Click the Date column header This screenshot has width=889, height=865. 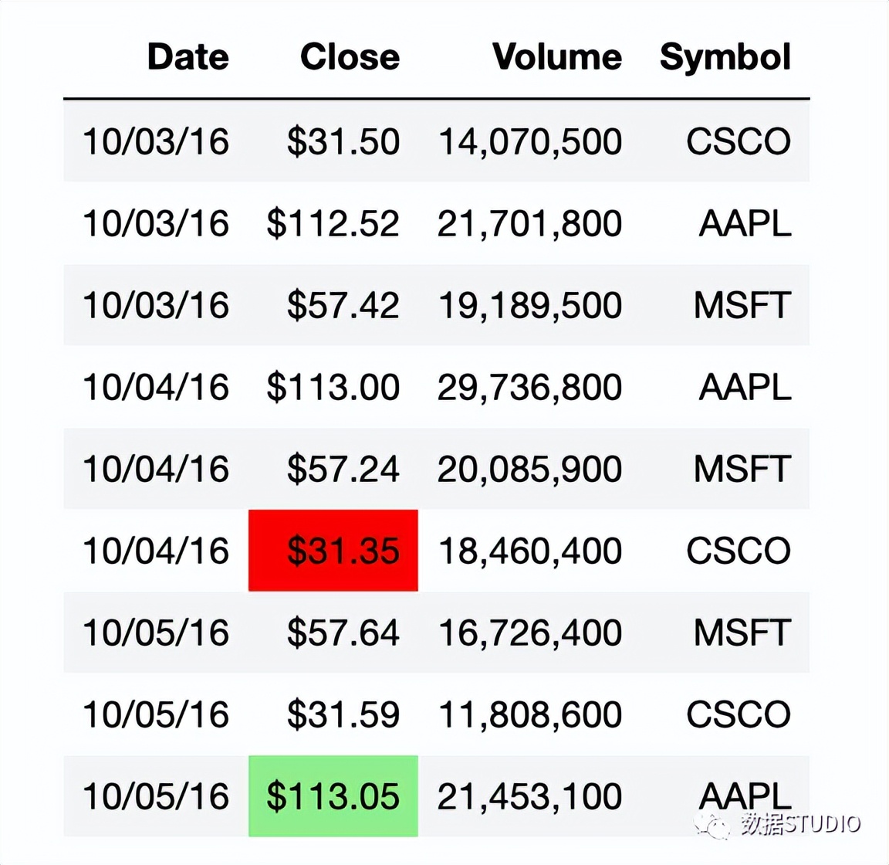point(188,57)
